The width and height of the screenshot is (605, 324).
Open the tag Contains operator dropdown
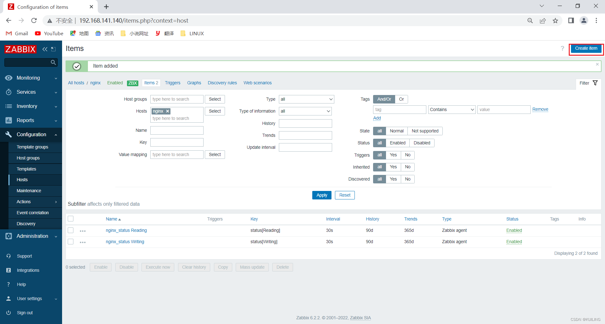(452, 109)
